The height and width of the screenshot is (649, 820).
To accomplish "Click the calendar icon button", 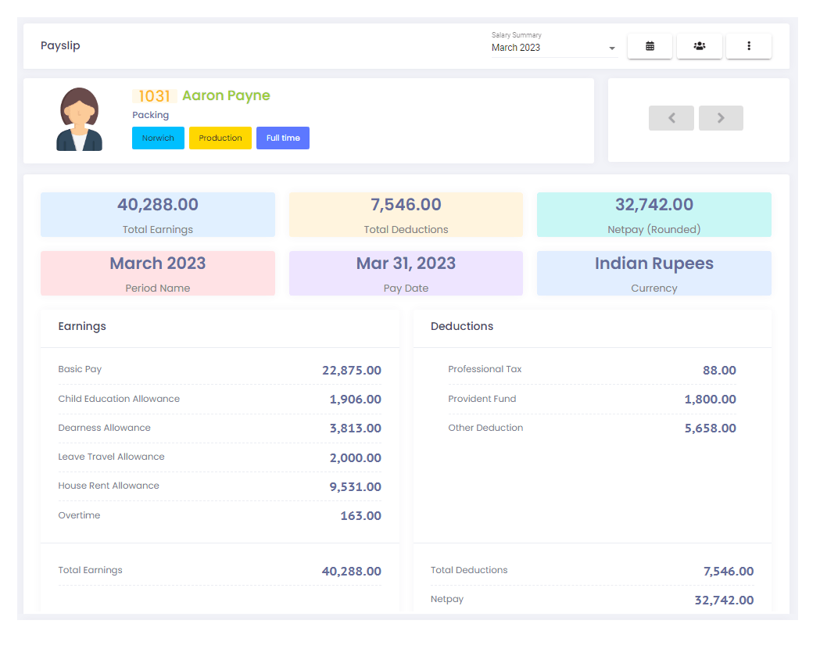I will point(650,46).
